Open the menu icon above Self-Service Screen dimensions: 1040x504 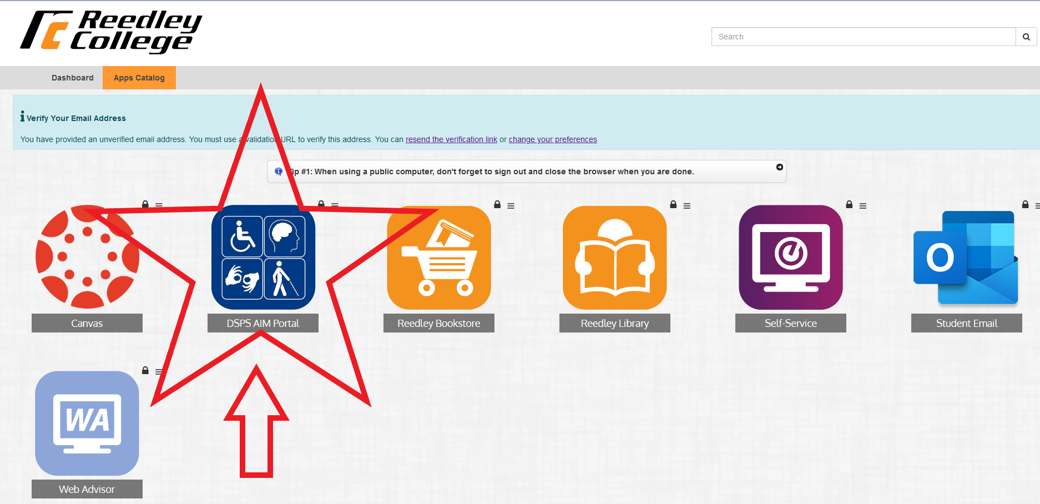863,206
